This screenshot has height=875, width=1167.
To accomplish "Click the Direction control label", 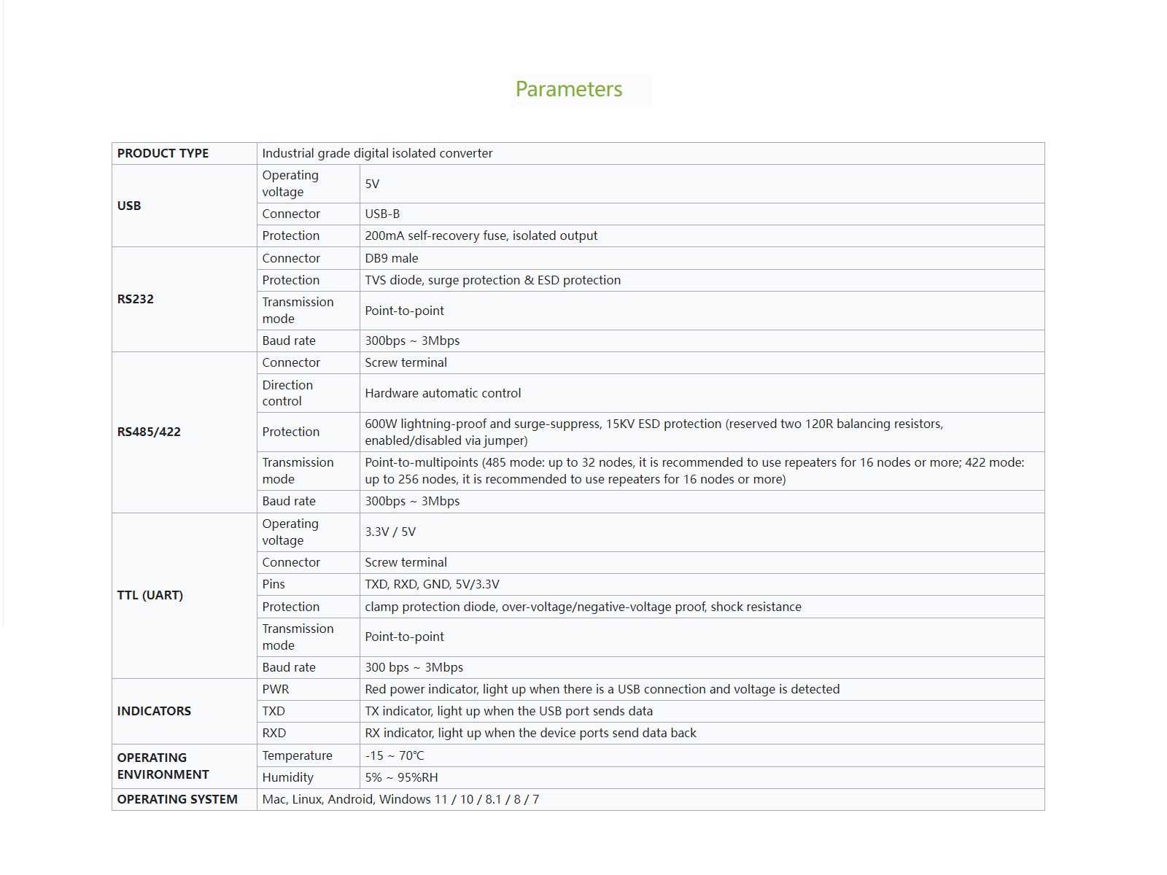I will (287, 393).
